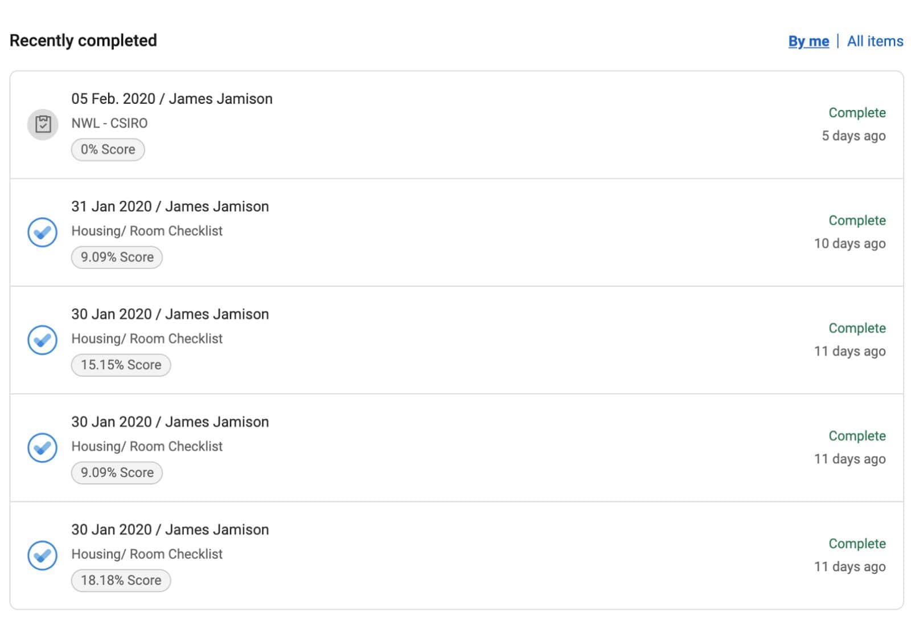Click the 15.15% Score badge
The image size is (911, 636).
tap(121, 365)
